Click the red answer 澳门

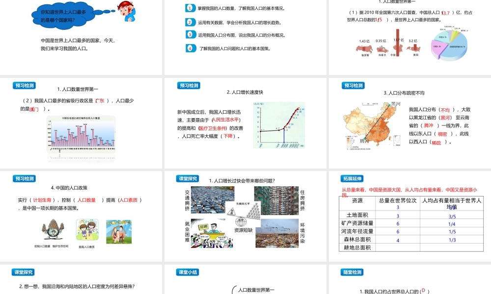(x=34, y=109)
